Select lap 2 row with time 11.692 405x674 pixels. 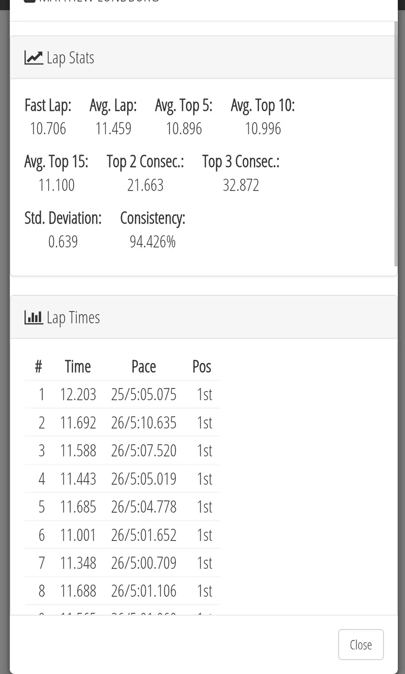point(122,423)
